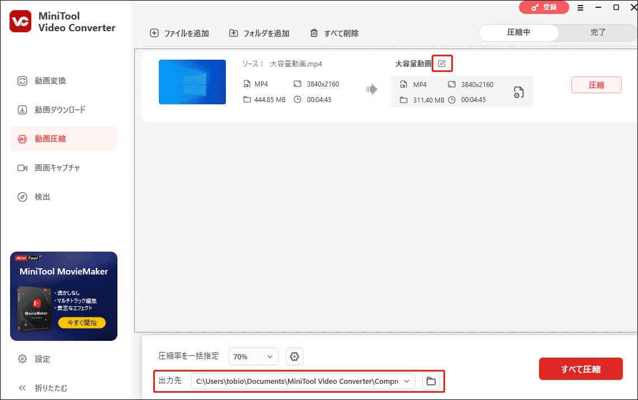
Task: Open compression settings gear next to 70%
Action: pyautogui.click(x=294, y=356)
